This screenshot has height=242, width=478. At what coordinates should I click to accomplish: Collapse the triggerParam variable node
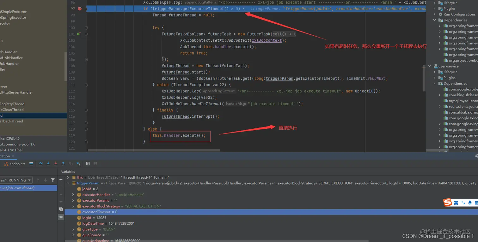pyautogui.click(x=68, y=183)
